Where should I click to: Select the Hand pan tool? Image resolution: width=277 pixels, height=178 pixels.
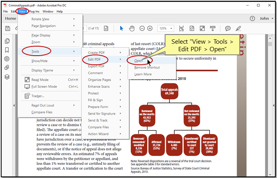[x=132, y=28]
